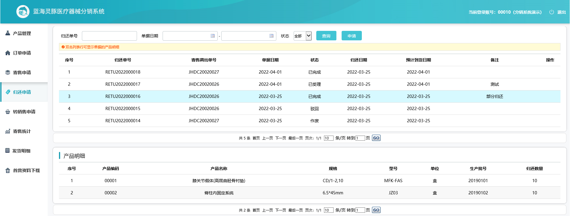The width and height of the screenshot is (570, 216).
Task: Click 作废 status cell
Action: point(314,121)
